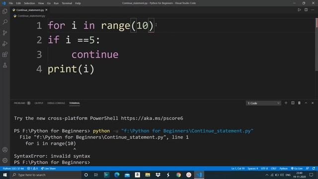Open editor More Actions ellipsis

pyautogui.click(x=313, y=10)
